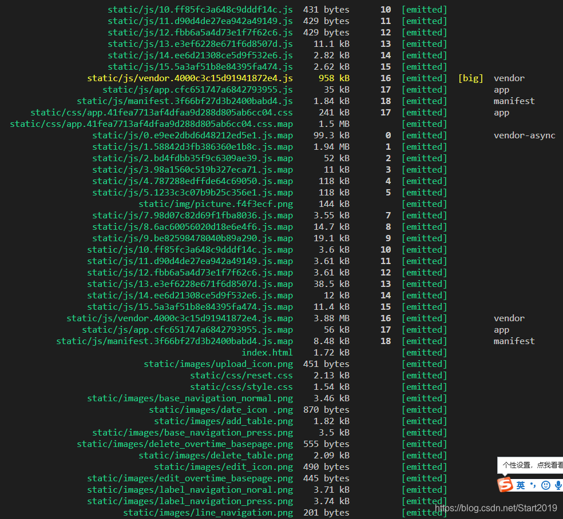Screen dimensions: 563x519
Task: Click the yellow [big] flag
Action: [471, 78]
